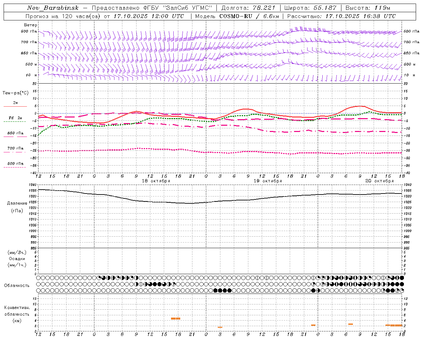Click the station name Nov_Barabinsk
The height and width of the screenshot is (337, 421).
click(x=53, y=8)
